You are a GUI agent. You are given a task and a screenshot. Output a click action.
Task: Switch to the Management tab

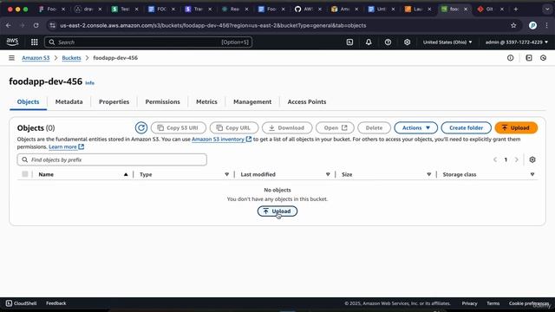click(252, 102)
